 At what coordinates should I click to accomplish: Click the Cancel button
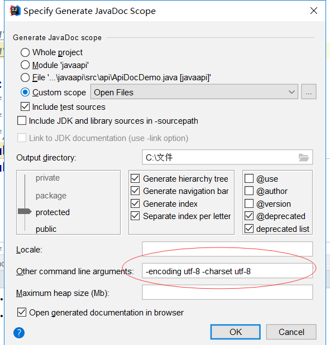point(291,332)
